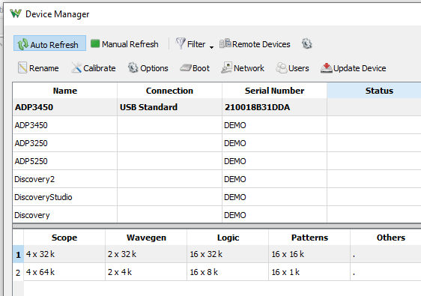
Task: Select the ADP3450 DEMO device row
Action: 216,125
